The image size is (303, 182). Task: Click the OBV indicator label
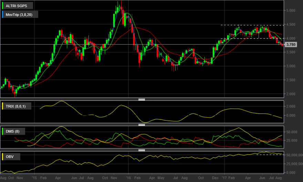tap(10, 157)
